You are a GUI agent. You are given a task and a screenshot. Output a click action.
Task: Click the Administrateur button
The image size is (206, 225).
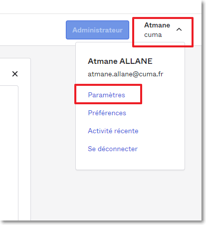[x=97, y=30]
